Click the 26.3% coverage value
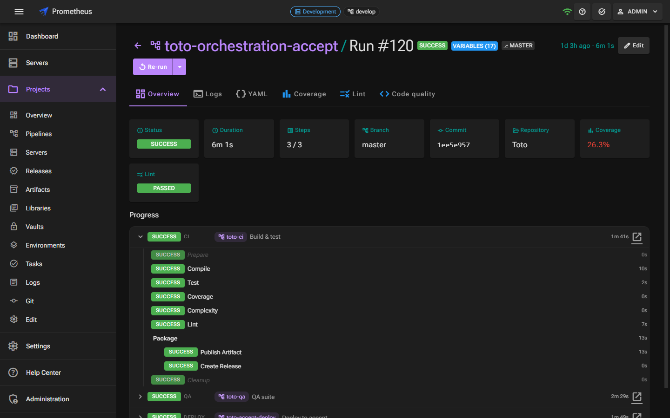Screen dimensions: 670x418 pyautogui.click(x=598, y=145)
